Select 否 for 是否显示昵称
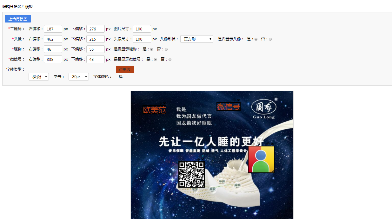Image resolution: width=392 pixels, height=219 pixels. [166, 49]
